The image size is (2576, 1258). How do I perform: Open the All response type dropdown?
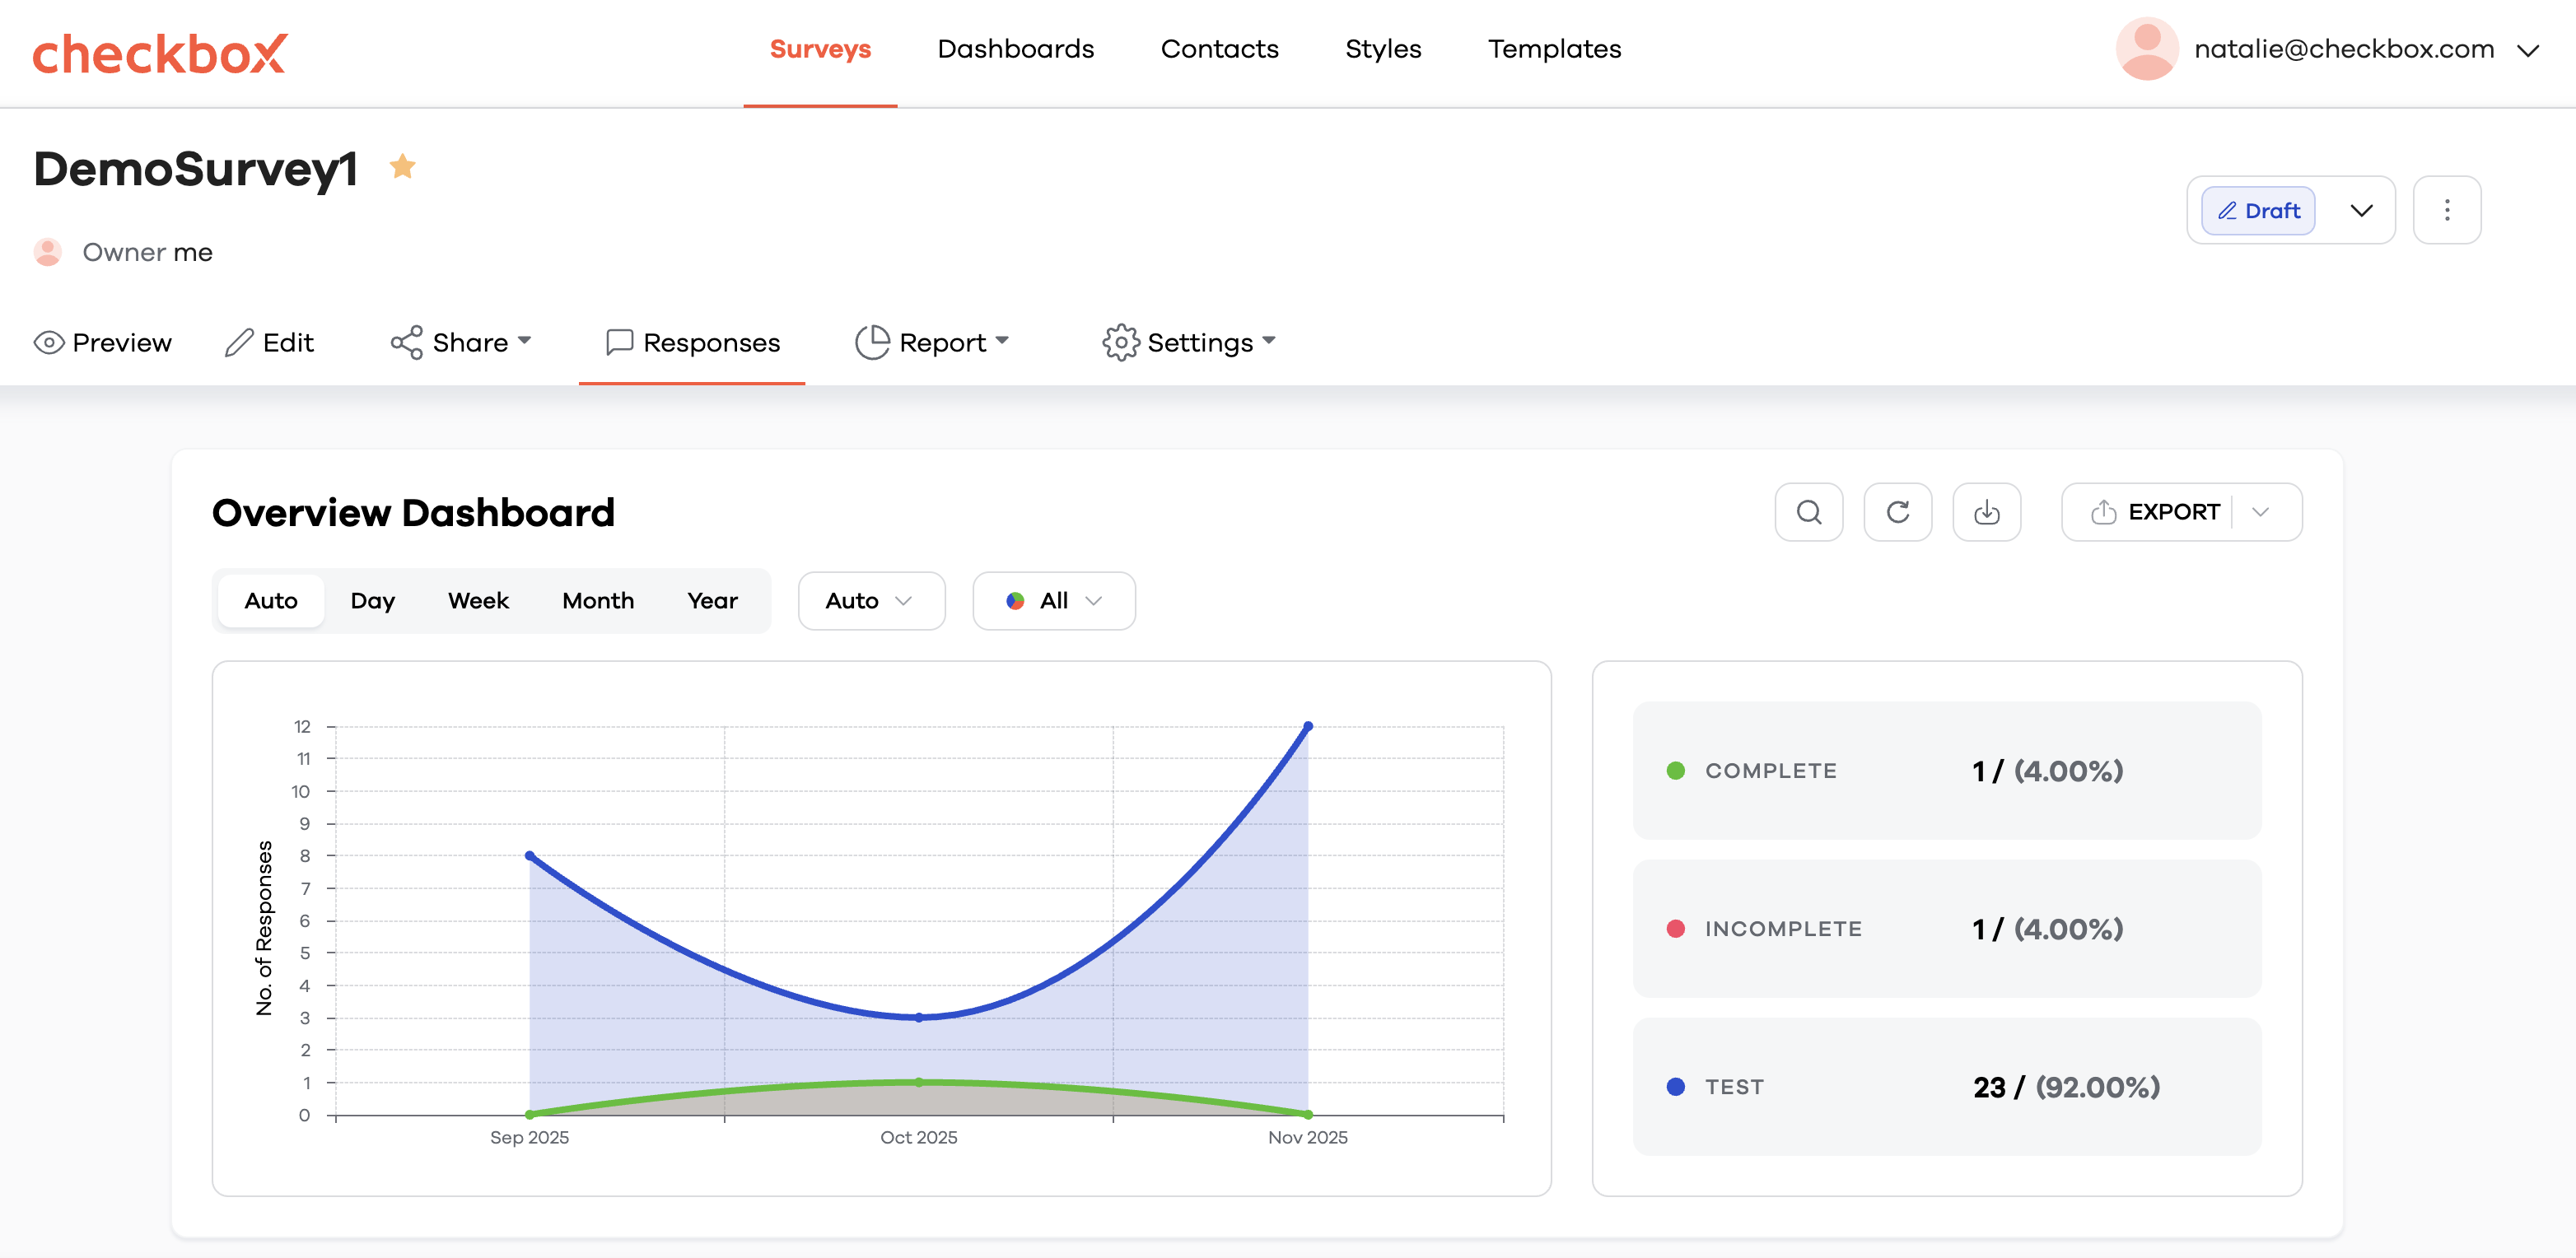1053,601
